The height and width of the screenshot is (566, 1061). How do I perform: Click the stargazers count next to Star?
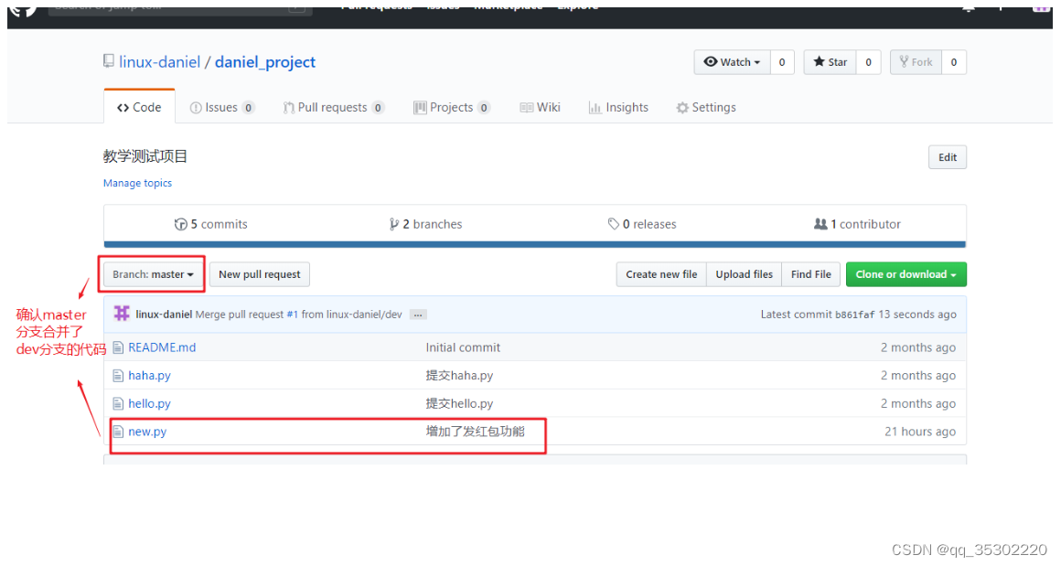pyautogui.click(x=868, y=62)
